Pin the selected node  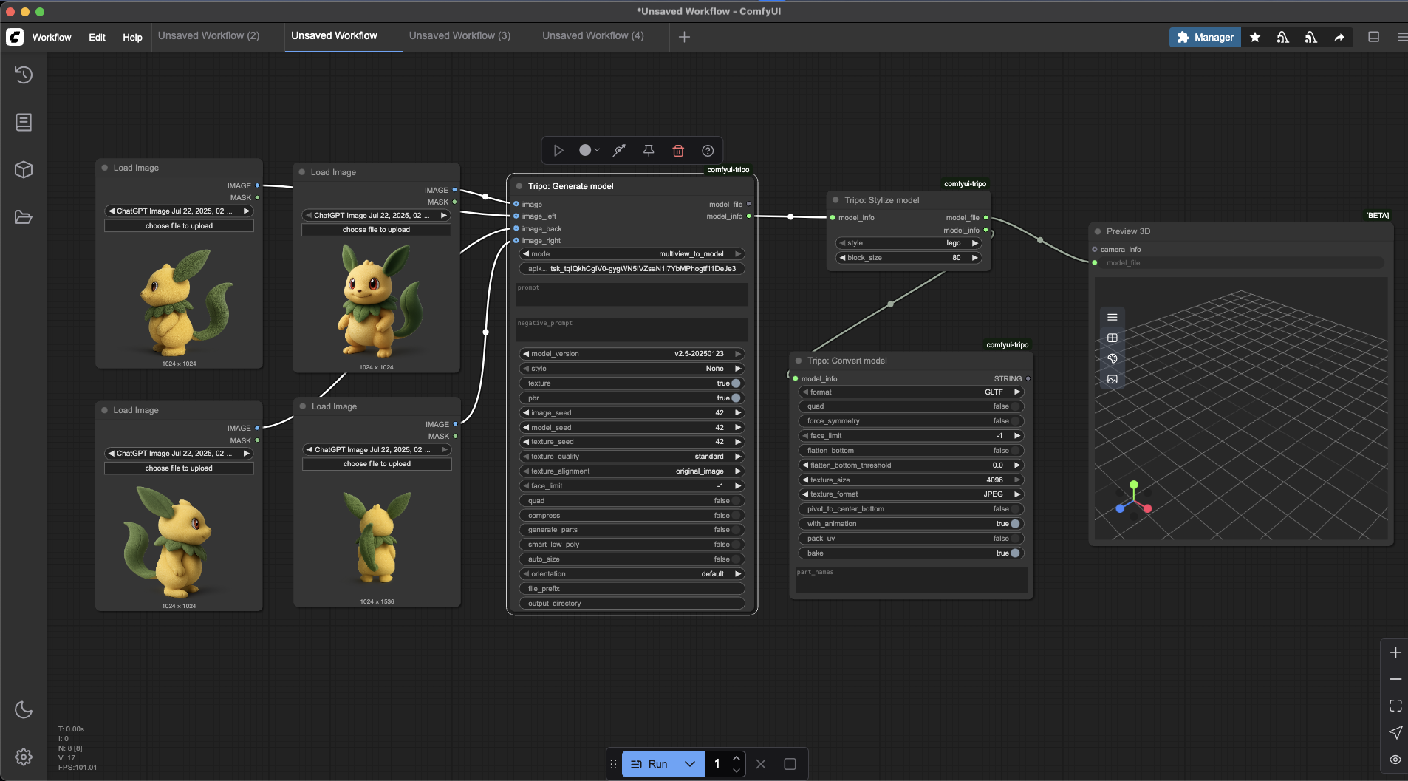[x=649, y=151]
